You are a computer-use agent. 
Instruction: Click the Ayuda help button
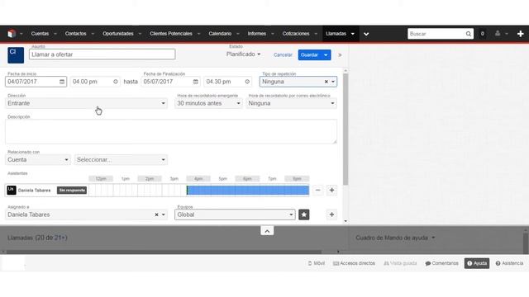point(477,263)
